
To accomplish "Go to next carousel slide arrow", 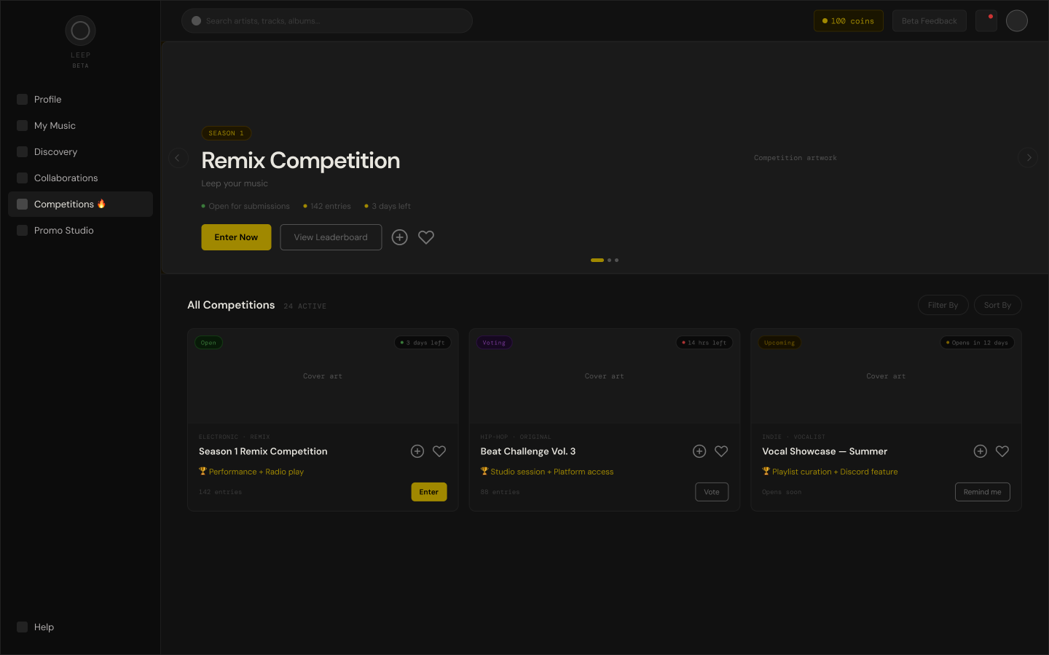I will tap(1029, 157).
